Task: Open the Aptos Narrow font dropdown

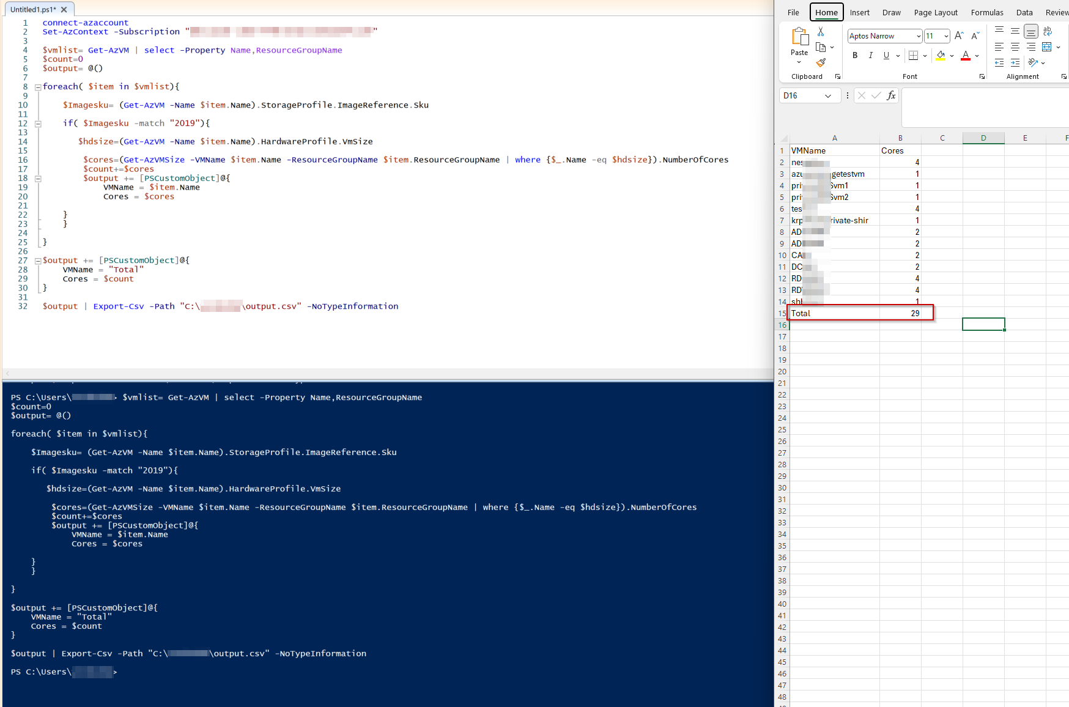Action: click(919, 36)
